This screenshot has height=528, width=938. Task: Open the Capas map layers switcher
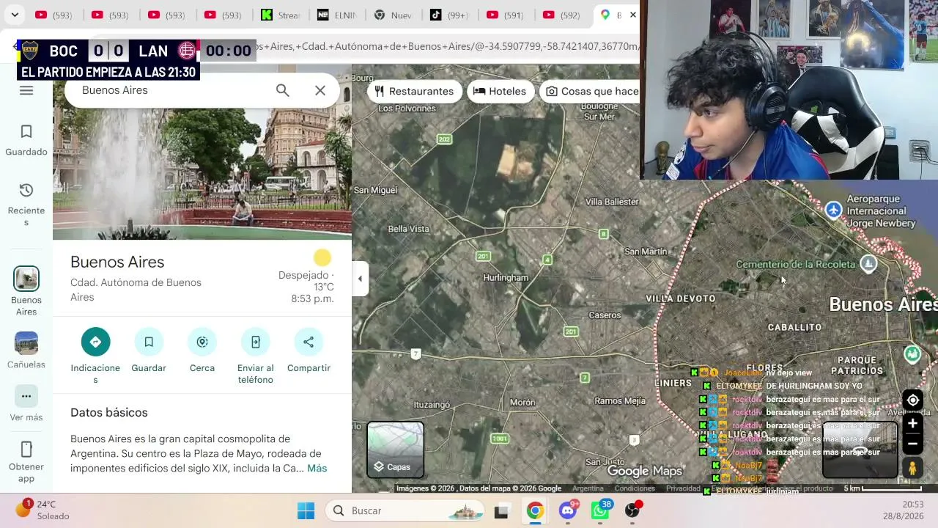pos(395,450)
